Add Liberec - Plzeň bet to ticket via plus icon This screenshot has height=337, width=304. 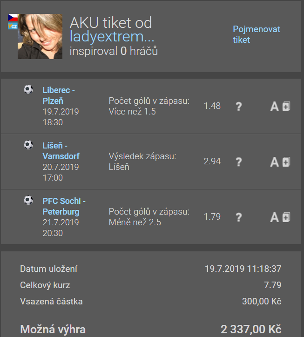(x=286, y=107)
